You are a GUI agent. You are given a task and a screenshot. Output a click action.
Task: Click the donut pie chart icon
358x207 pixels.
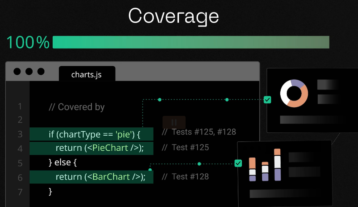(x=294, y=93)
